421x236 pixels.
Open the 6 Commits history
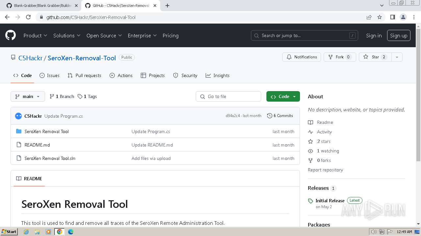point(280,116)
